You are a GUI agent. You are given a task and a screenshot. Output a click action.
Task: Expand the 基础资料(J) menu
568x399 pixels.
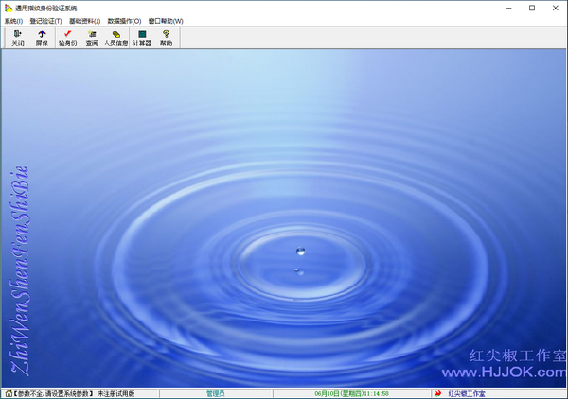coord(84,21)
